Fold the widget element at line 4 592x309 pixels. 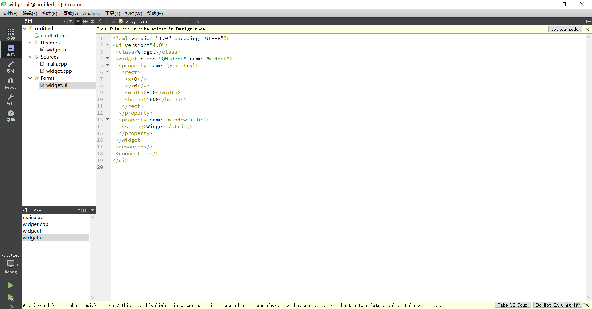(108, 58)
